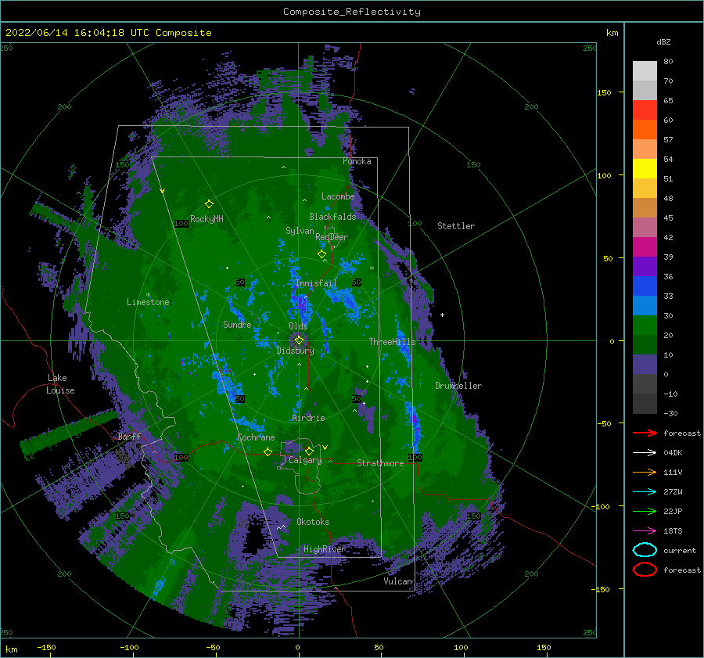The height and width of the screenshot is (658, 704).
Task: Click the Airdrie label
Action: [308, 418]
